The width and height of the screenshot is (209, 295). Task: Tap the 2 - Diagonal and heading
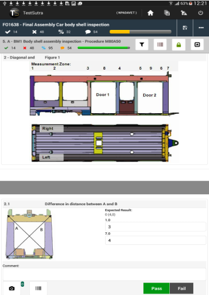[19, 57]
